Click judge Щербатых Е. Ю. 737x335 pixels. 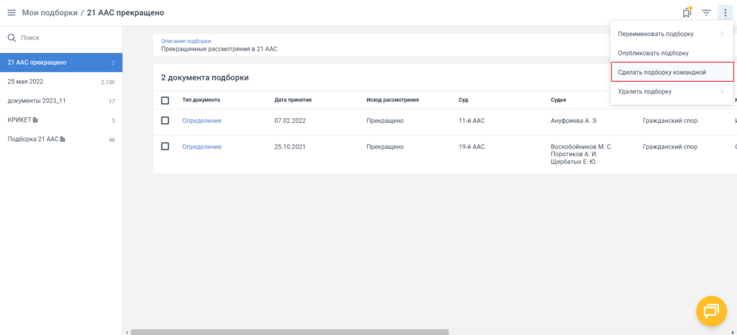[x=574, y=162]
